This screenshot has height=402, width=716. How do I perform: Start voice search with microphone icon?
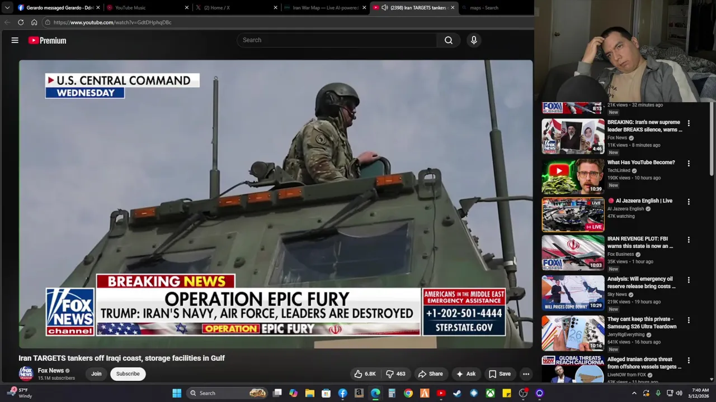pyautogui.click(x=474, y=40)
